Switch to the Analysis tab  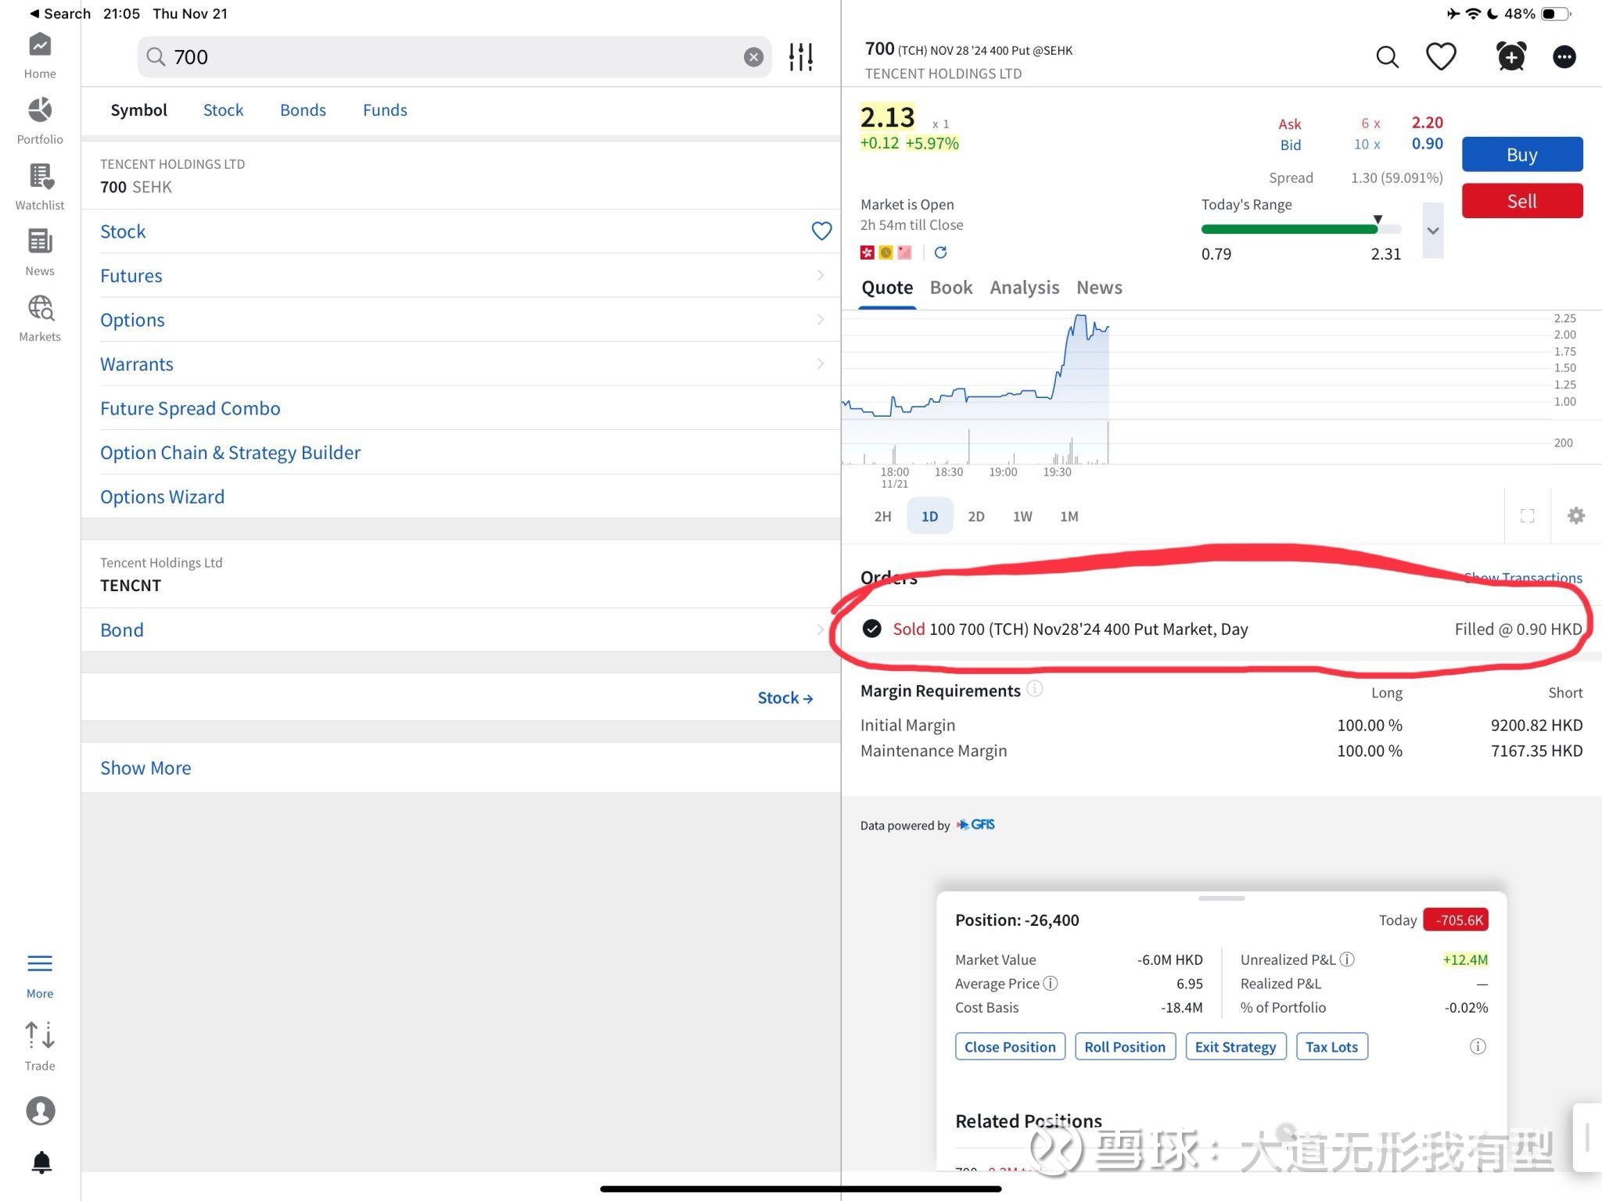pyautogui.click(x=1024, y=288)
